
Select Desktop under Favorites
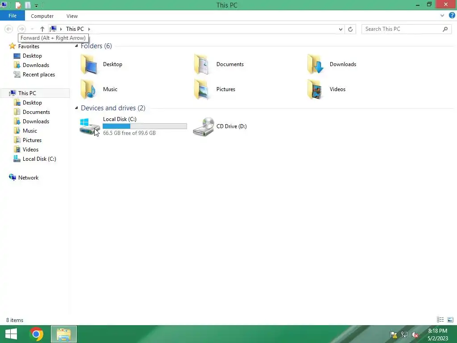click(x=32, y=56)
